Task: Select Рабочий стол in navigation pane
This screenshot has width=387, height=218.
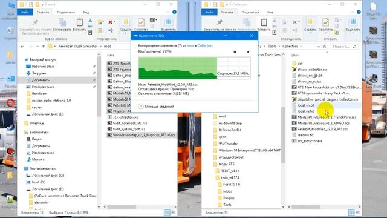Action: tap(43, 67)
